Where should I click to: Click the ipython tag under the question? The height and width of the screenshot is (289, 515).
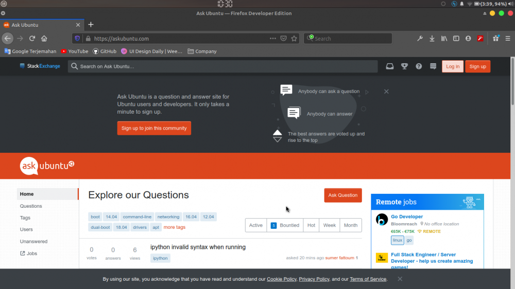pyautogui.click(x=160, y=258)
